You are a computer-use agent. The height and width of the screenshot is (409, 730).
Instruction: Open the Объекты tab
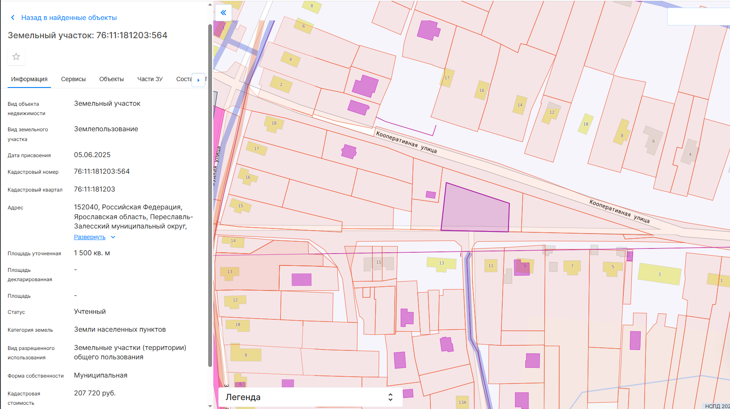111,79
